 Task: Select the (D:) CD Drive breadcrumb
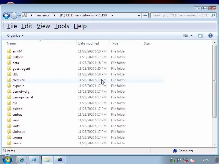83,15
